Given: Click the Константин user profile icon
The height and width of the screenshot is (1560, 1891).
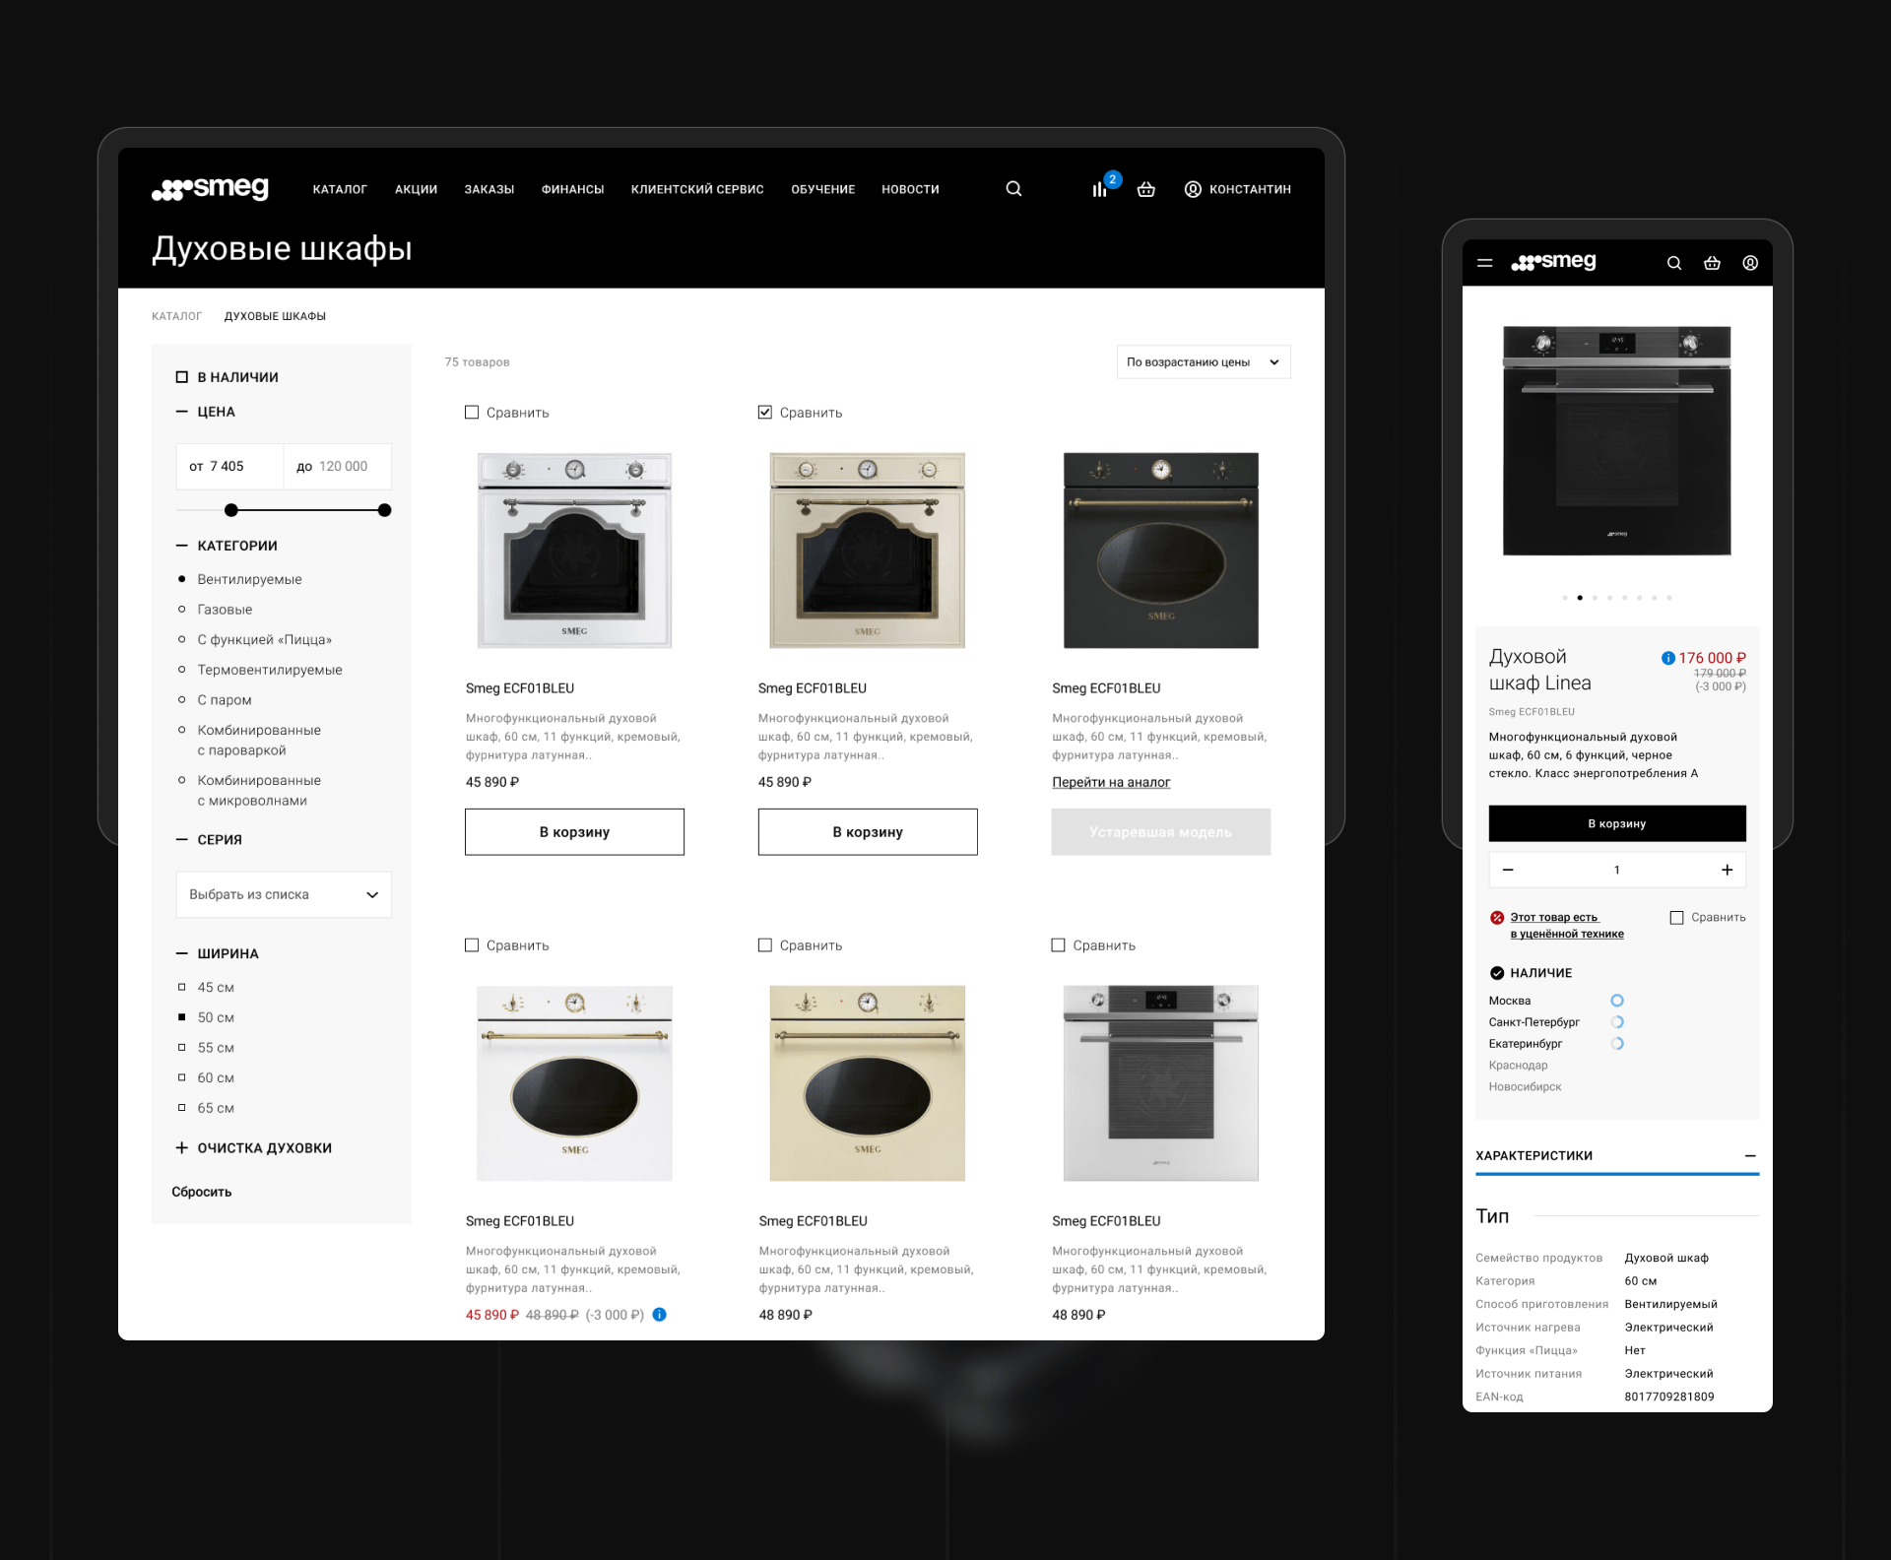Looking at the screenshot, I should tap(1193, 189).
